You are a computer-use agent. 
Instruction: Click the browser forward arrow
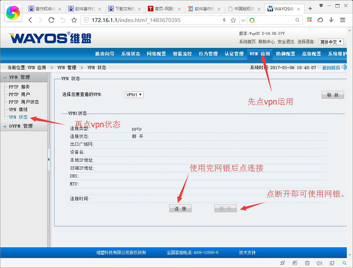coord(40,20)
